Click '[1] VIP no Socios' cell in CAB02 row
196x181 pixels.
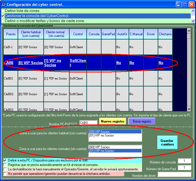56,94
